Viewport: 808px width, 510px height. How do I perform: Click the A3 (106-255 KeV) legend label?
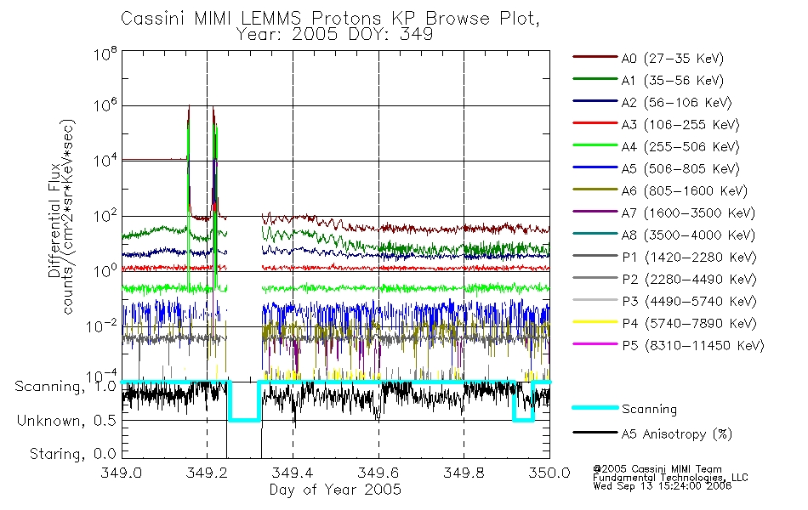pyautogui.click(x=680, y=125)
